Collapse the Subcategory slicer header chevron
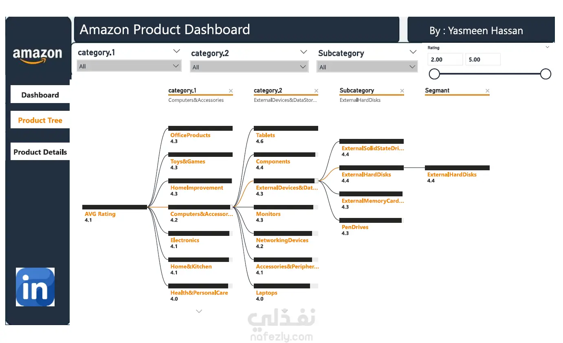 coord(413,52)
